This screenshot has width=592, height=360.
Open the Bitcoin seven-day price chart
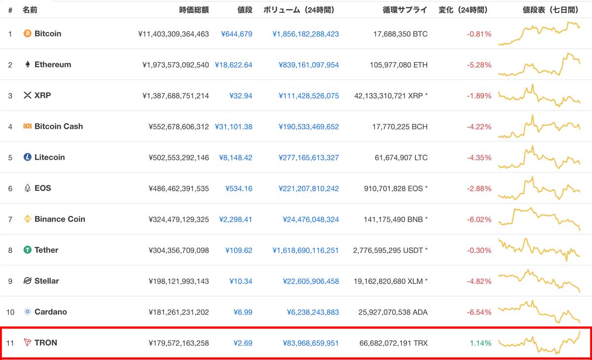(540, 34)
